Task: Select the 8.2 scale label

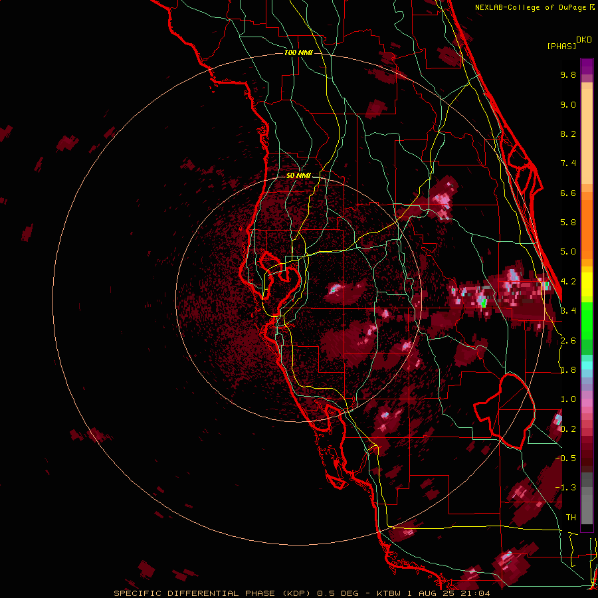Action: click(568, 134)
